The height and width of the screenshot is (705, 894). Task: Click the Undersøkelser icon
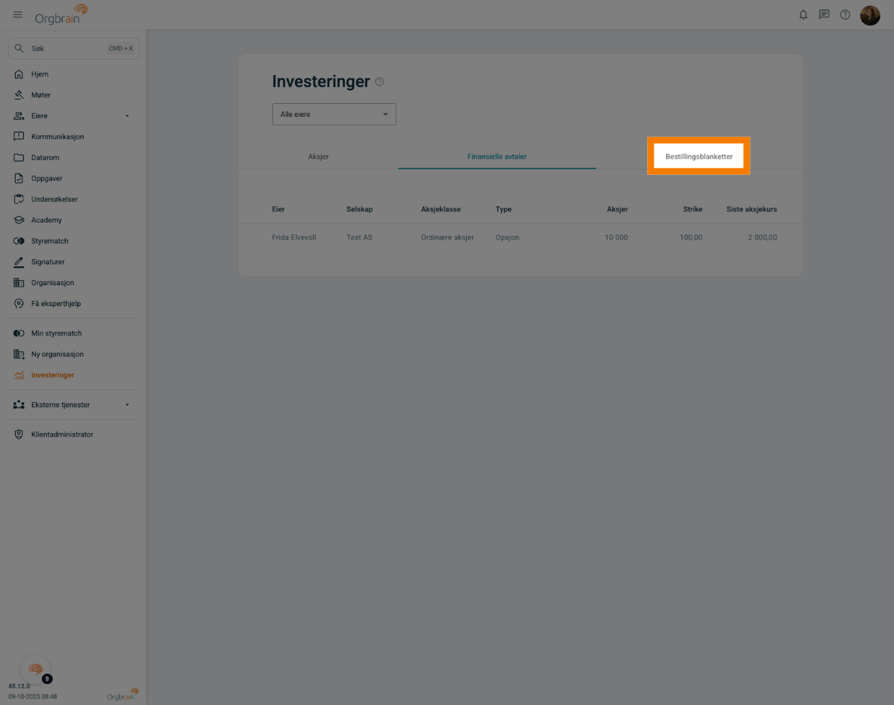19,200
